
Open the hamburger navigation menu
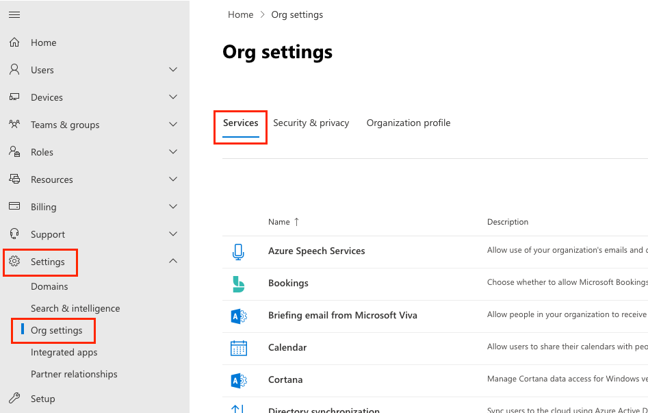point(14,15)
